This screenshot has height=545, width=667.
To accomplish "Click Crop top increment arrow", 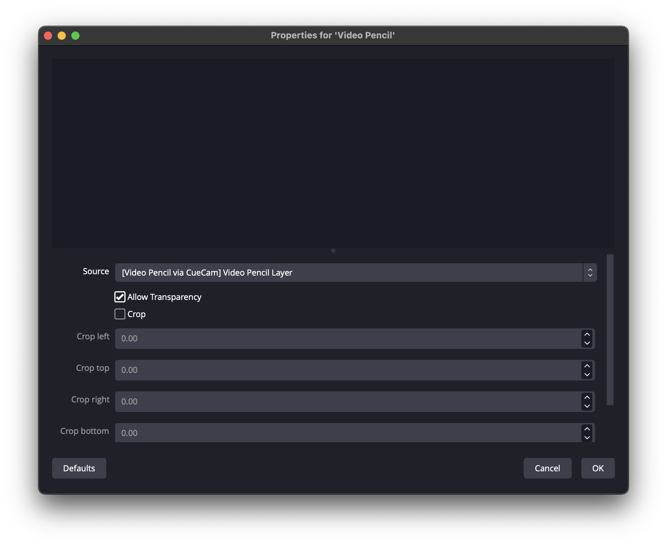I will (587, 366).
